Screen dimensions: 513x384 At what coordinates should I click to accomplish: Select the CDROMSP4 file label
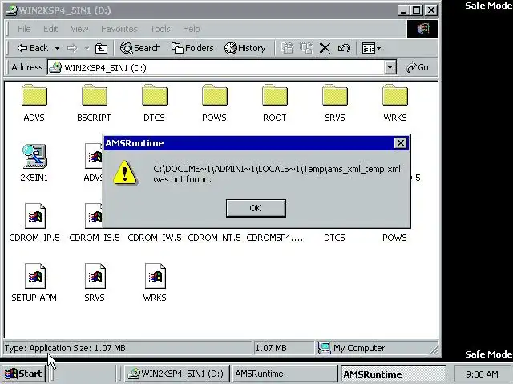click(275, 238)
